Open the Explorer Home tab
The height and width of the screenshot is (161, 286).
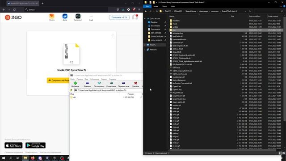pos(156,6)
